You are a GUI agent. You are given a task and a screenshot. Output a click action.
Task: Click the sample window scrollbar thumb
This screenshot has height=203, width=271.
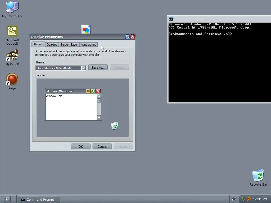(x=99, y=101)
